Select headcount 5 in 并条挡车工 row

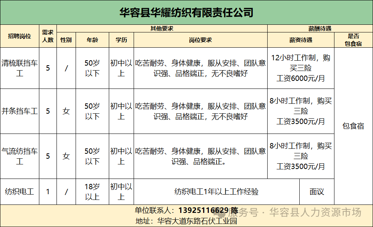pyautogui.click(x=48, y=111)
